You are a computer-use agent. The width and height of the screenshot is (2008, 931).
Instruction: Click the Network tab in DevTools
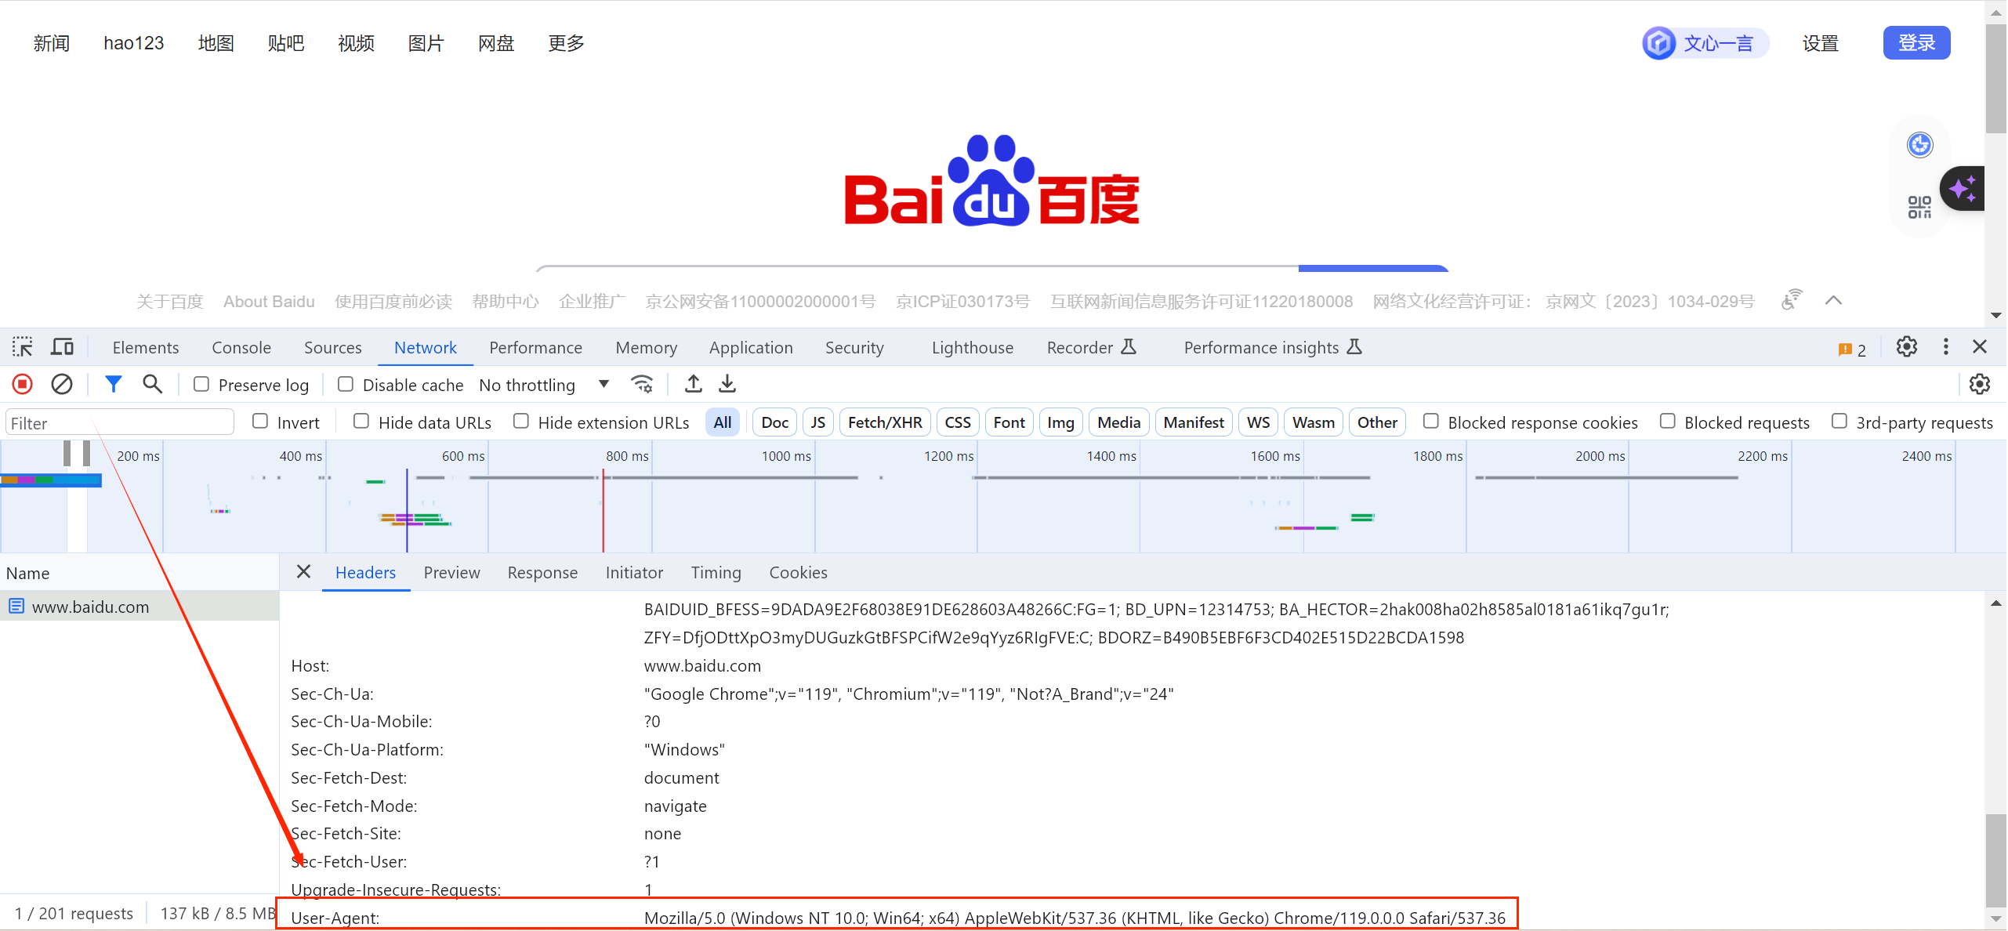coord(425,347)
